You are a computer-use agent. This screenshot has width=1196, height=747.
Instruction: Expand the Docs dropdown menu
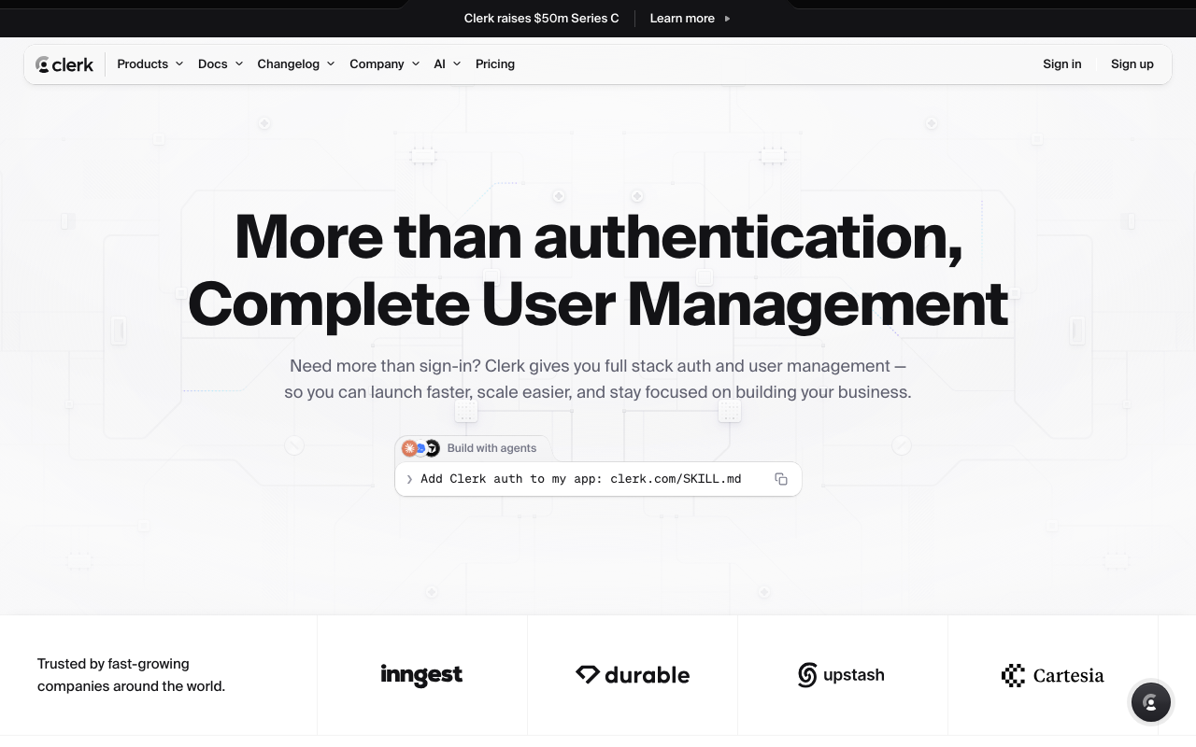click(220, 64)
